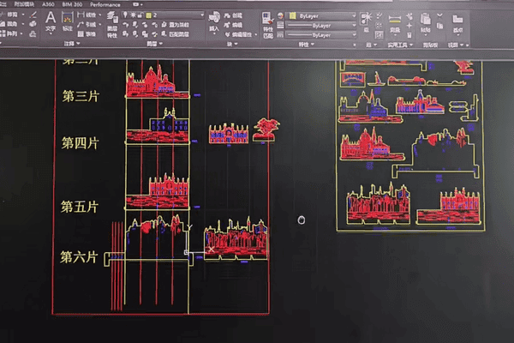Click the Ungroup icon
The width and height of the screenshot is (514, 343).
[380, 15]
